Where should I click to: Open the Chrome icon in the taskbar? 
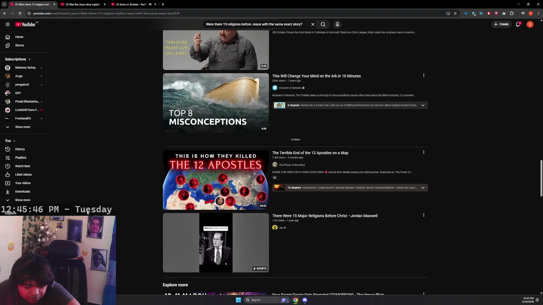point(295,300)
